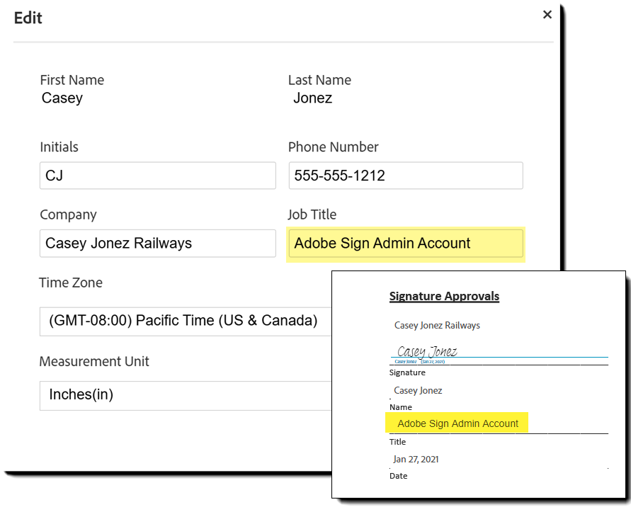Click the Phone Number label

(x=333, y=147)
